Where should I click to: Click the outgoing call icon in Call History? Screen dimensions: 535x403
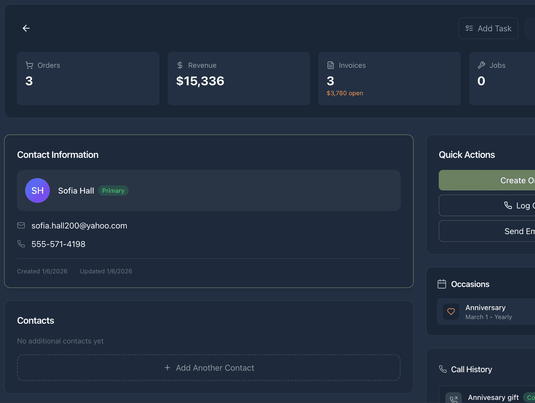[x=454, y=399]
